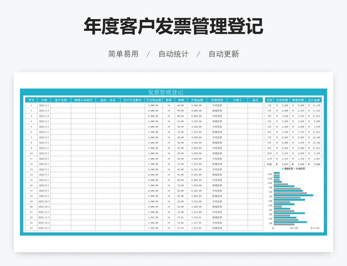The image size is (347, 266).
Task: Select the 专用发票 summary table header
Action: [282, 100]
